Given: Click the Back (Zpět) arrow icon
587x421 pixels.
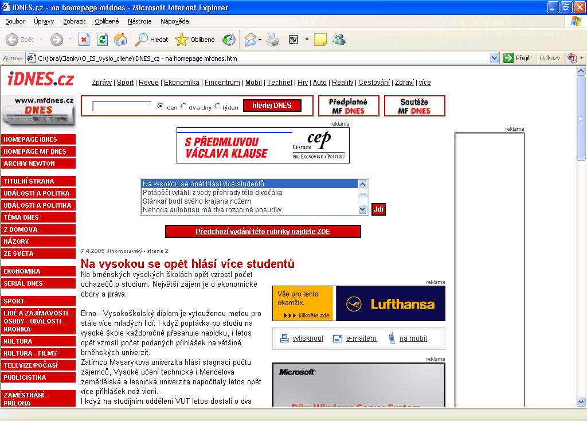Looking at the screenshot, I should pos(12,40).
